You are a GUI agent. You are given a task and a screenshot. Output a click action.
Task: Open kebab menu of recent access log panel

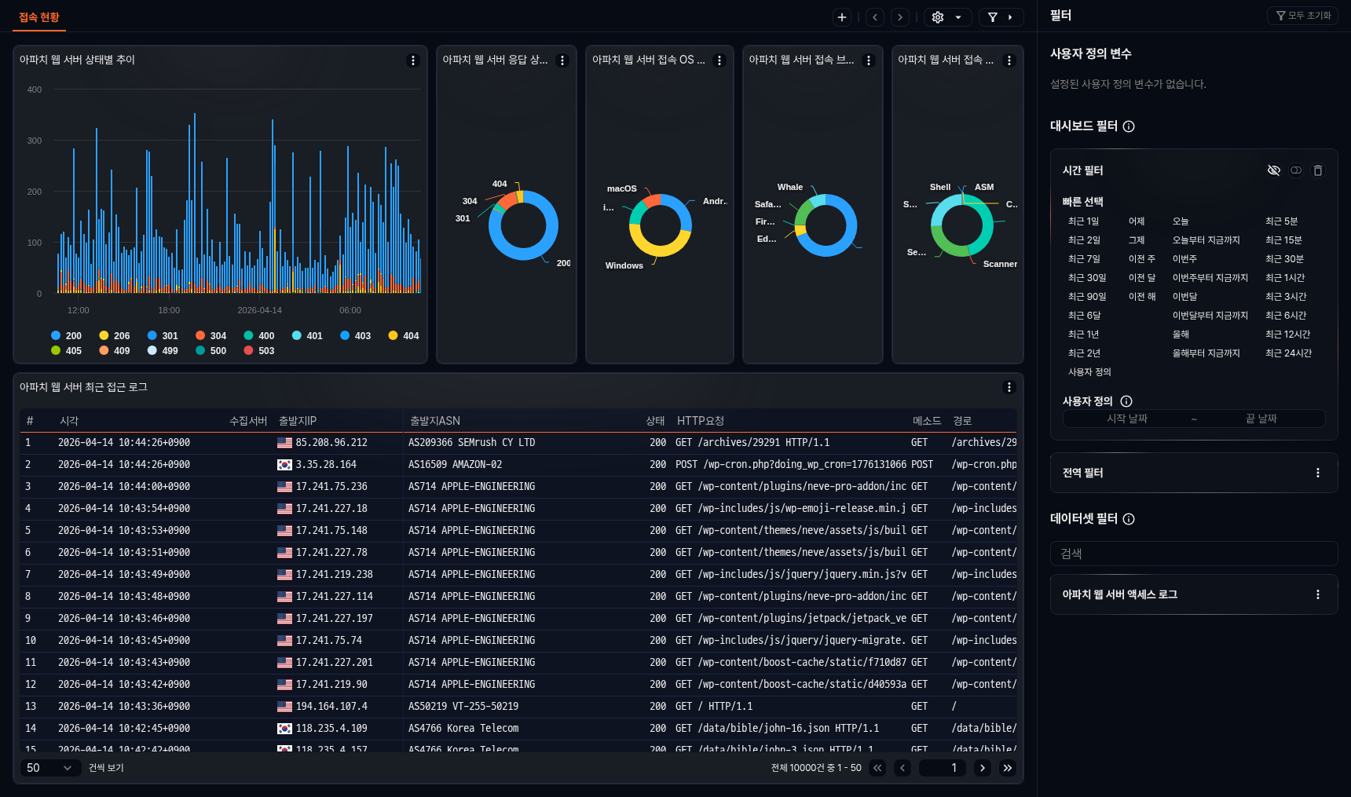pos(1009,387)
